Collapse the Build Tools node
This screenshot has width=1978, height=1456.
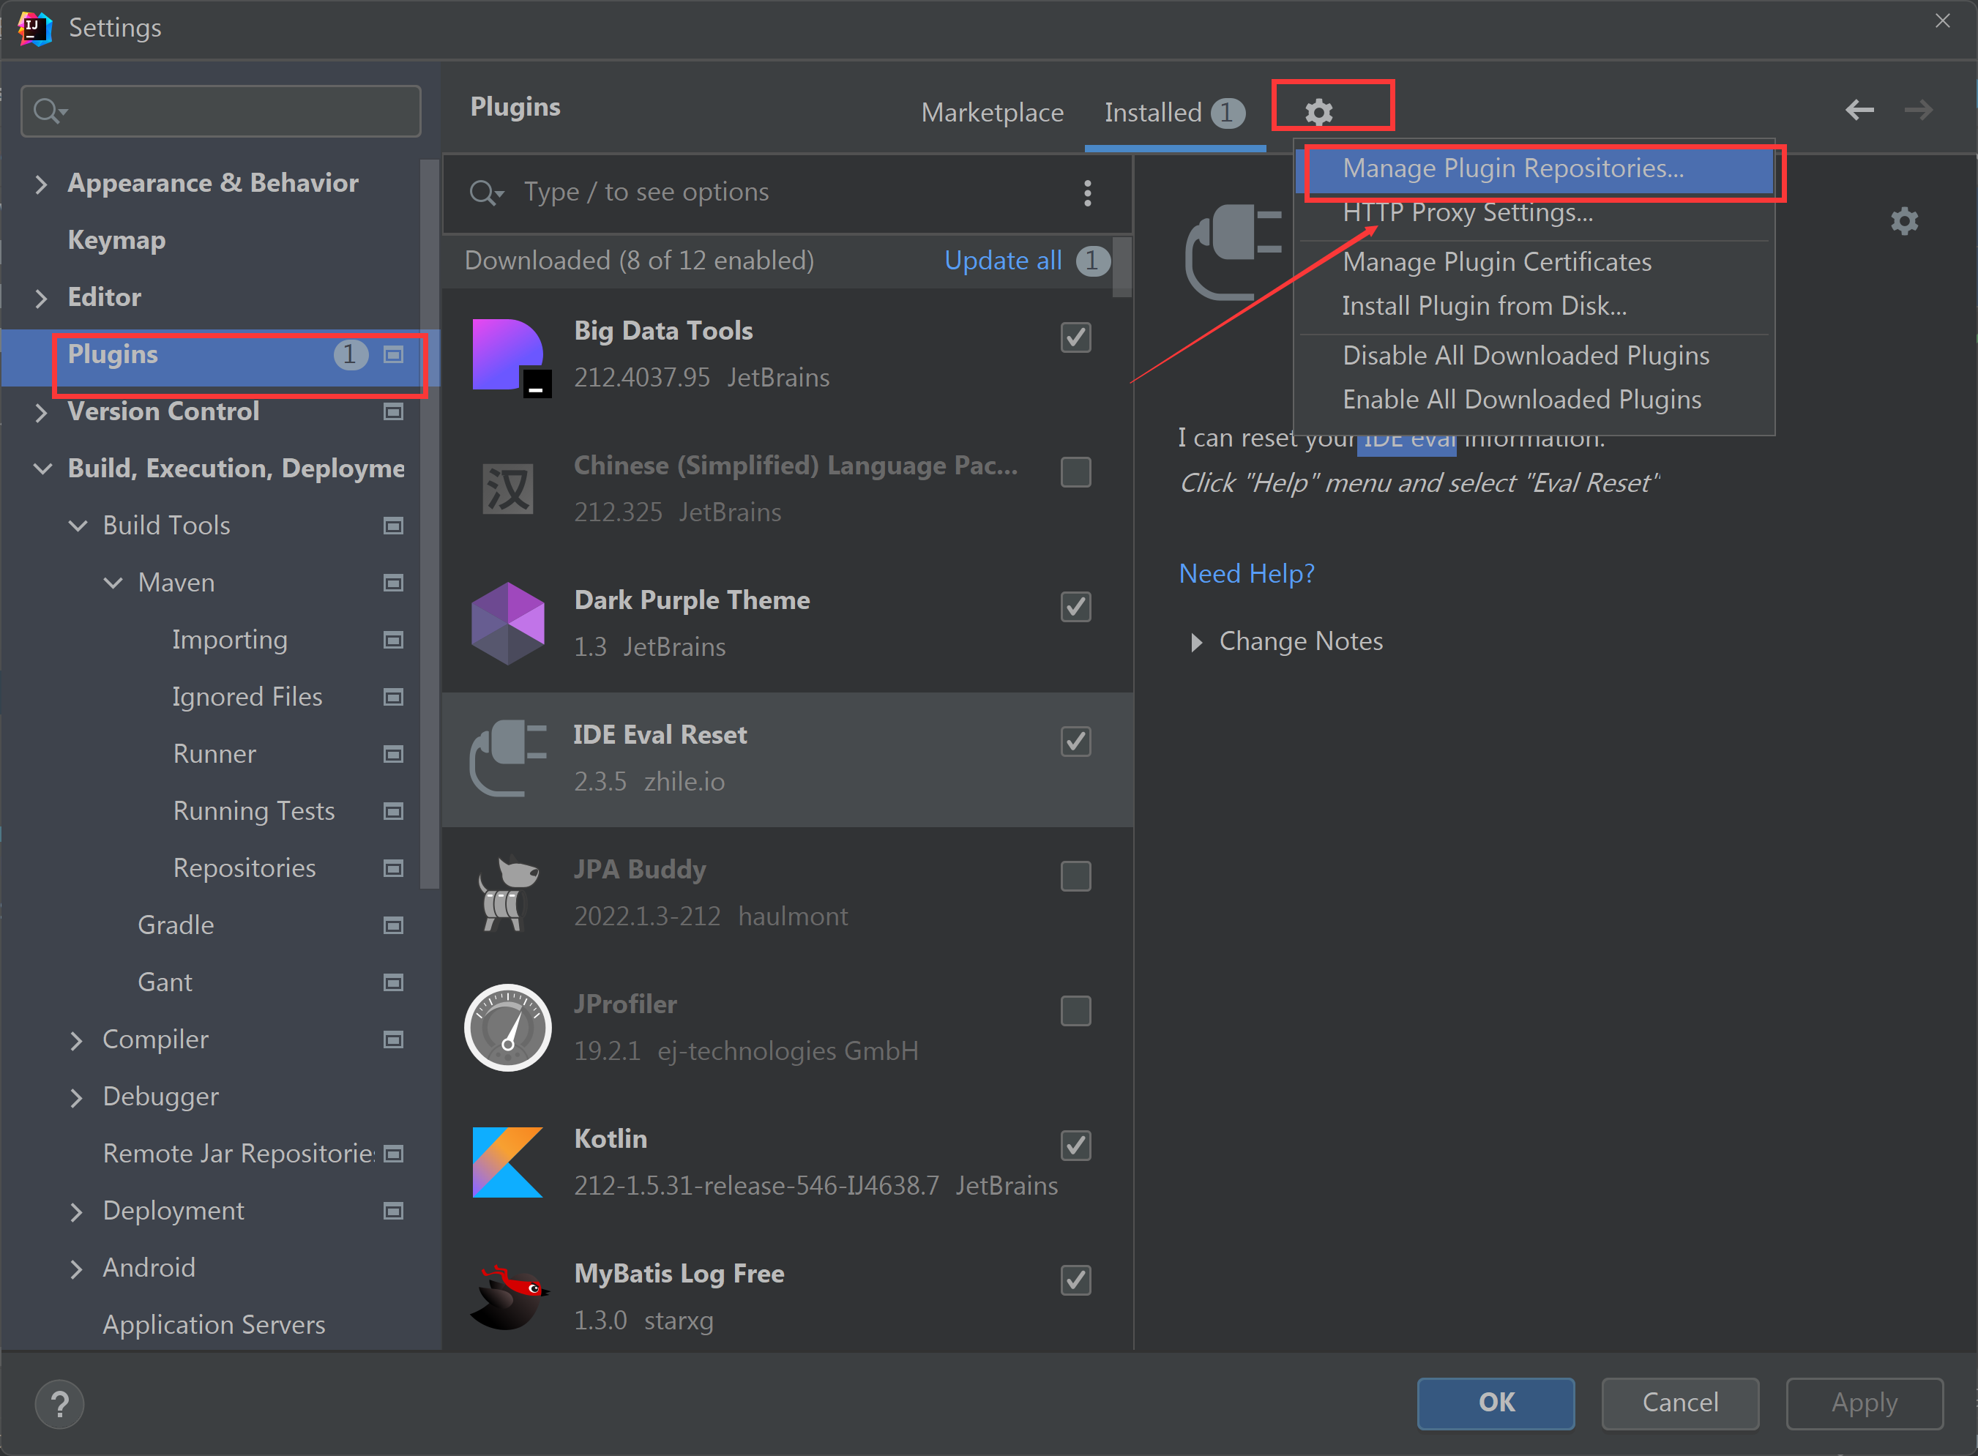tap(78, 526)
